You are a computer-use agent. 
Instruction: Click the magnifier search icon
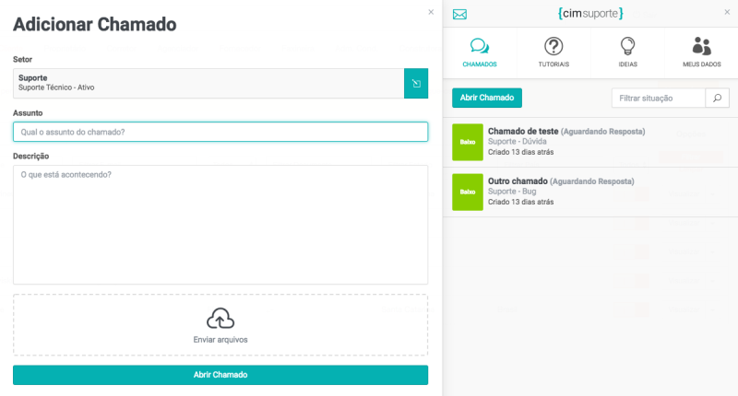tap(717, 98)
